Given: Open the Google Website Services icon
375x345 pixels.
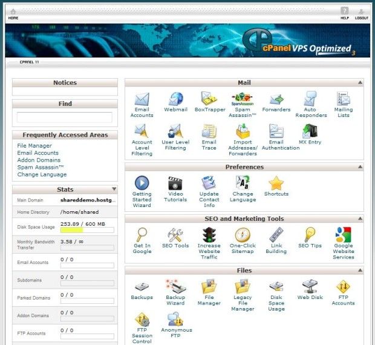Looking at the screenshot, I should (343, 235).
